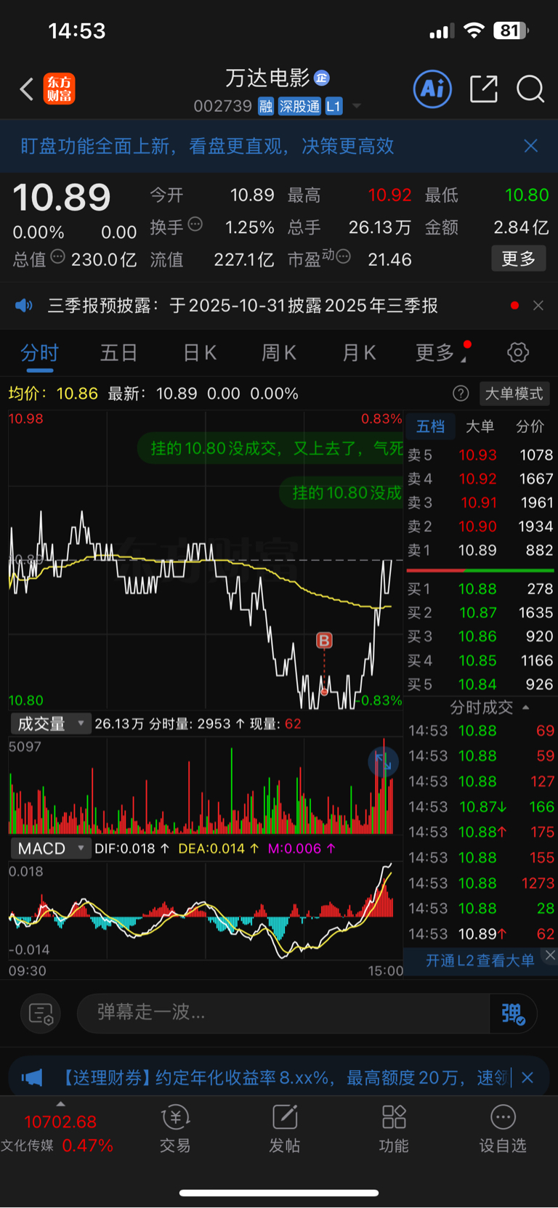558x1208 pixels.
Task: Dismiss the 三季报预披露 notice
Action: coord(538,305)
